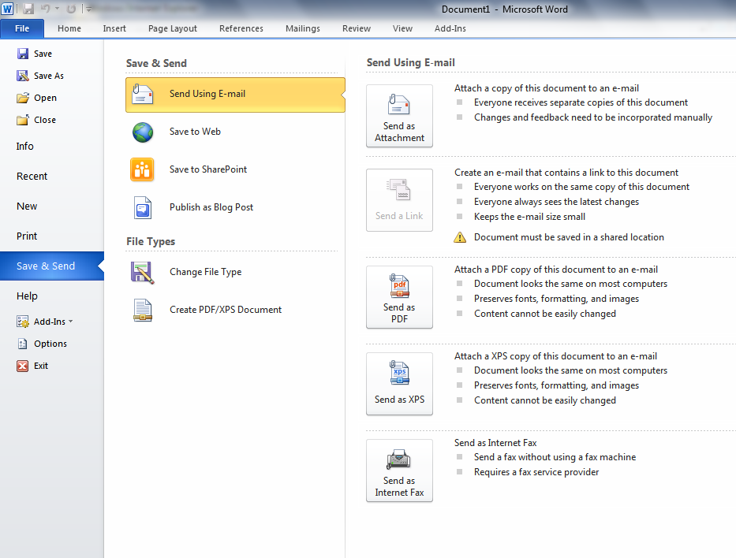Click the Open folder icon in sidebar

point(23,98)
